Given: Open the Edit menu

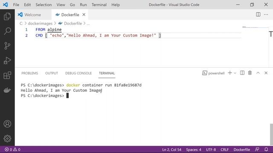Looking at the screenshot, I should click(x=27, y=5).
